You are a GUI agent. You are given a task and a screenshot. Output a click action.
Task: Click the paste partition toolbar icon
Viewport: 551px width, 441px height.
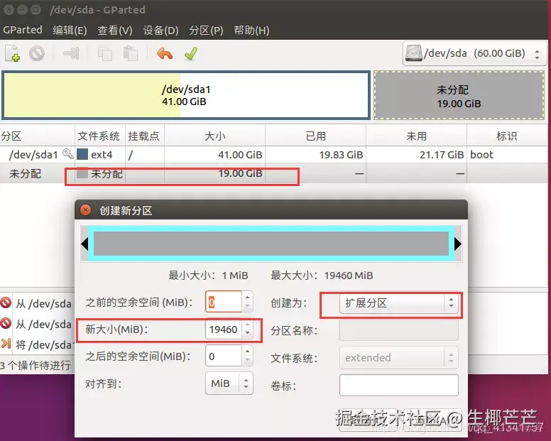pos(131,54)
